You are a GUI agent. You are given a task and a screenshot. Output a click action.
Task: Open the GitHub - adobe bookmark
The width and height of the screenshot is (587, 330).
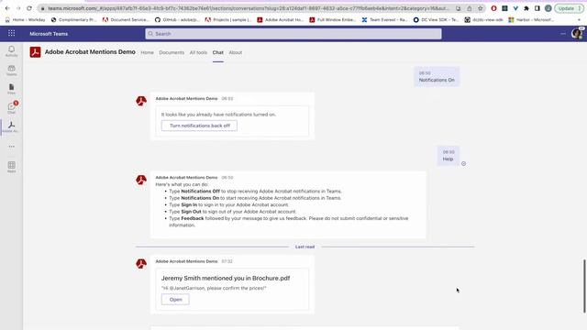177,20
